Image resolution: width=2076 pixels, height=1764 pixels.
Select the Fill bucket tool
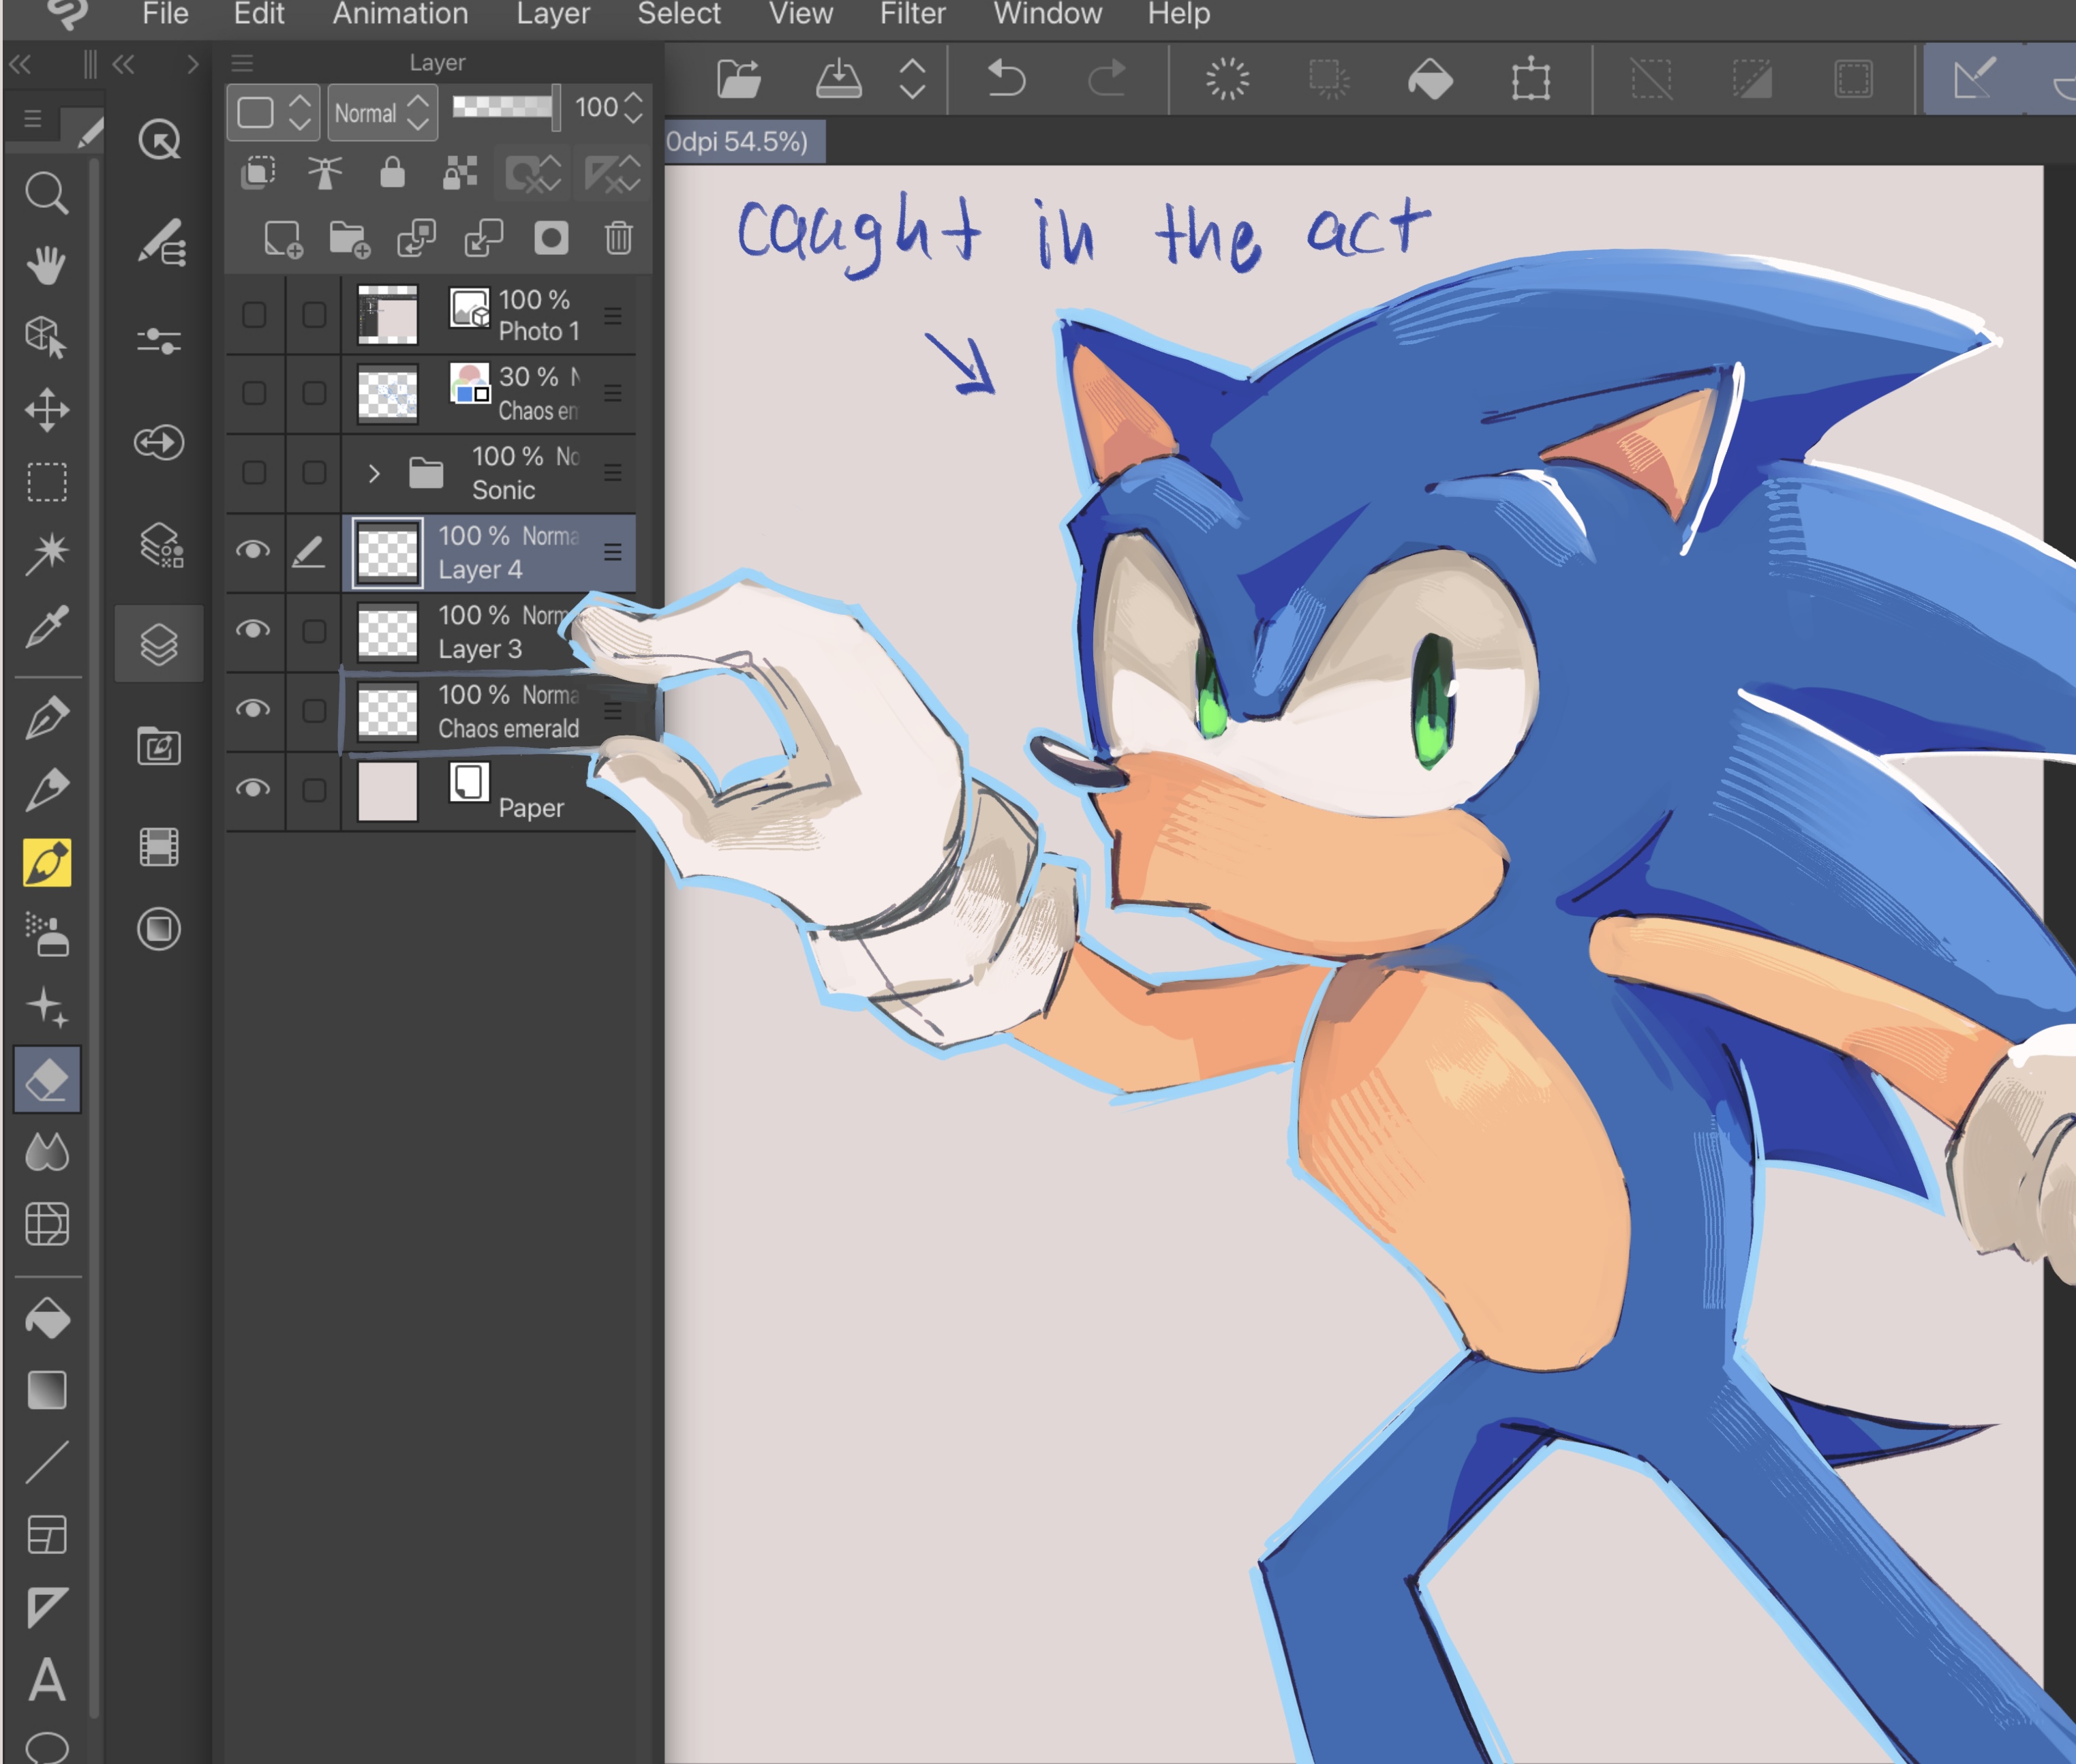click(46, 1318)
